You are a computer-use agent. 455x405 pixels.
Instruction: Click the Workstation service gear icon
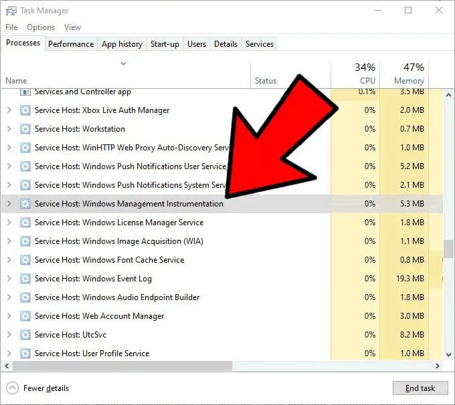point(25,129)
